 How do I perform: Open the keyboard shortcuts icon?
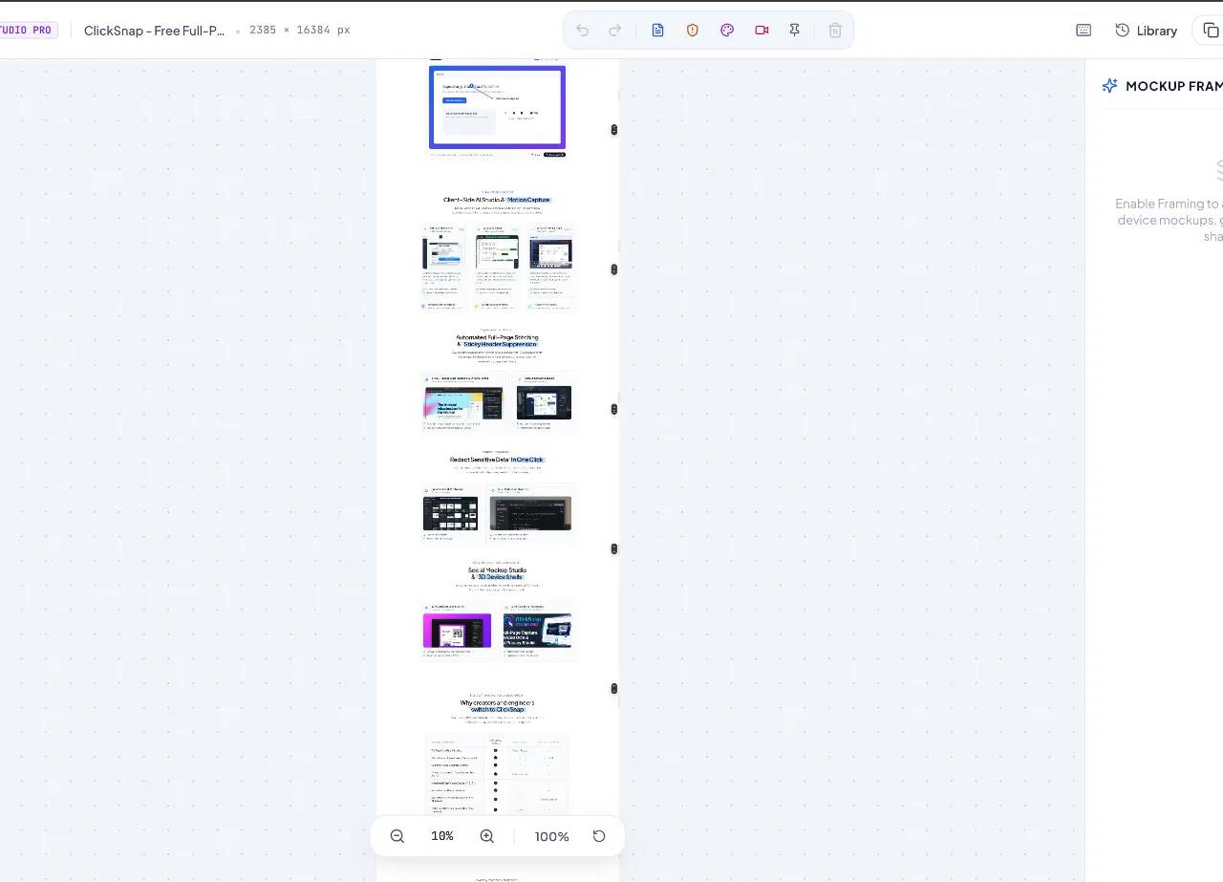[x=1084, y=31]
